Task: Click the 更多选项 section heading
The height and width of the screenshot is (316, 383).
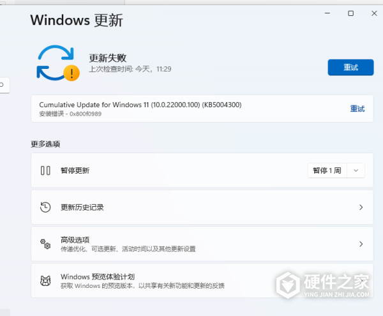Action: click(x=45, y=144)
